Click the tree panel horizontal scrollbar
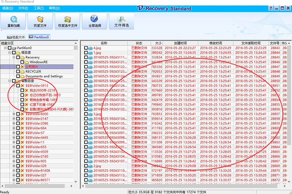This screenshot has height=194, width=292. pyautogui.click(x=35, y=186)
